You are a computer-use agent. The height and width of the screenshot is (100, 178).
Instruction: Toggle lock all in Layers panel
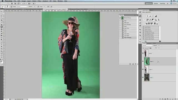pos(151,48)
